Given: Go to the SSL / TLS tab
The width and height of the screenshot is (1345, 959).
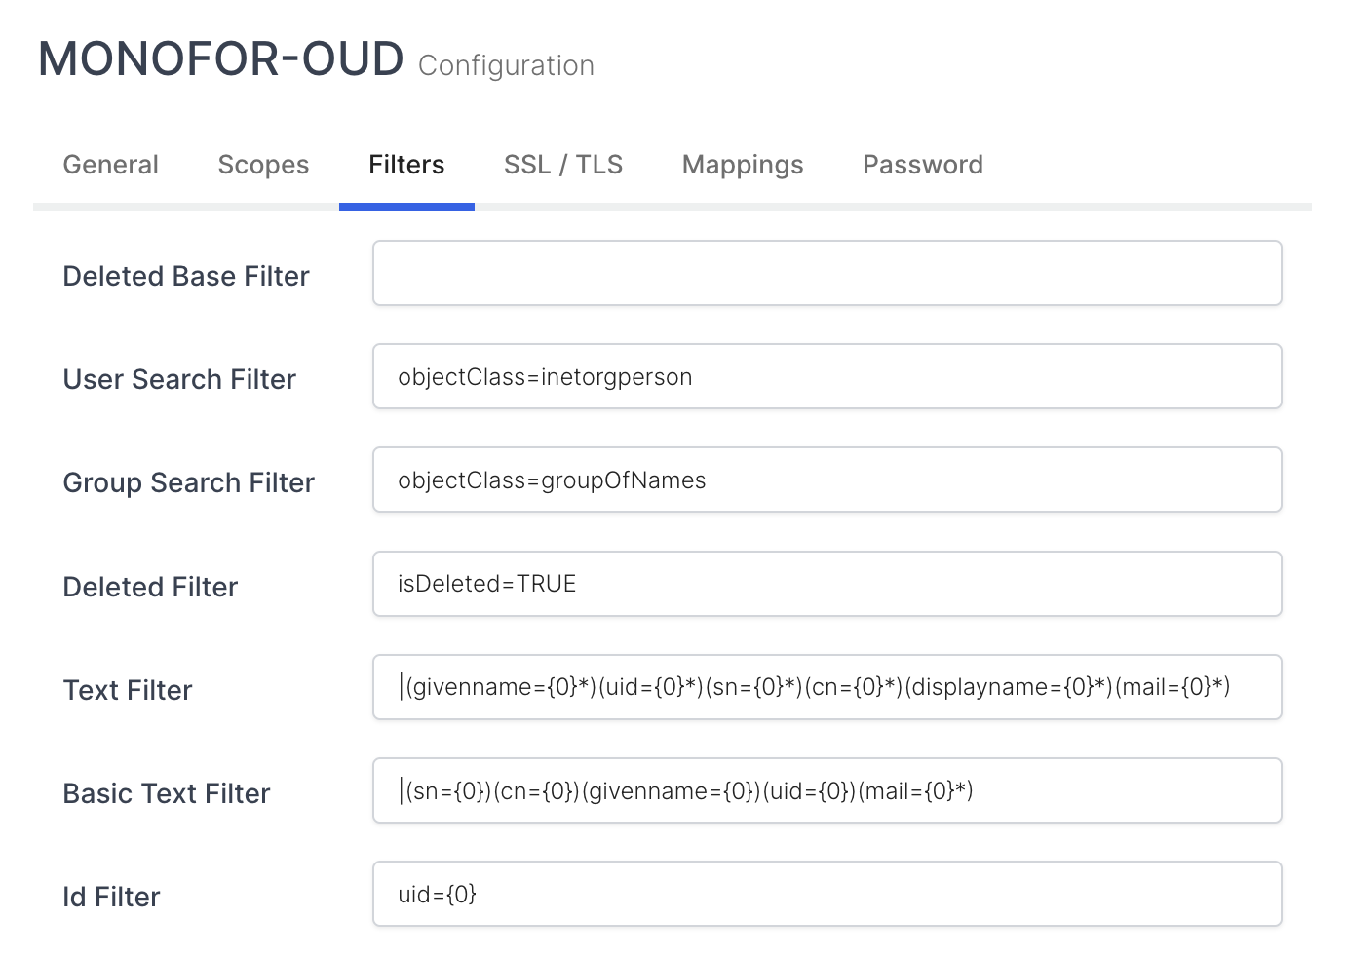Looking at the screenshot, I should point(562,165).
